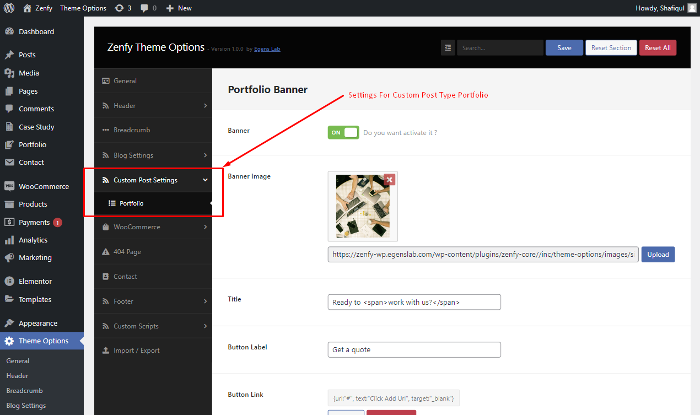
Task: Open Portfolio in WordPress sidebar
Action: point(33,144)
